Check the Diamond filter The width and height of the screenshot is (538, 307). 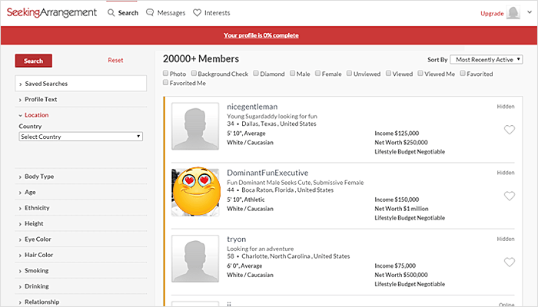256,74
